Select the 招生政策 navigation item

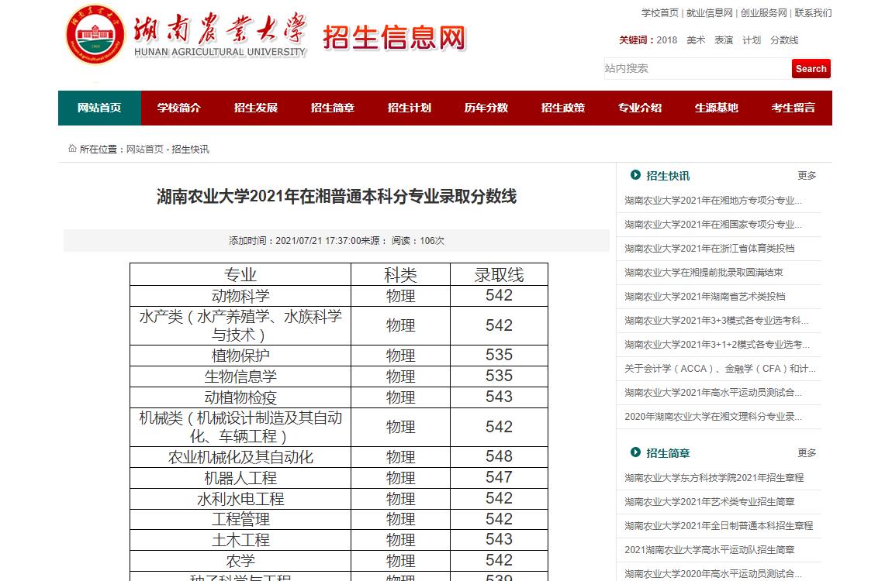coord(563,108)
